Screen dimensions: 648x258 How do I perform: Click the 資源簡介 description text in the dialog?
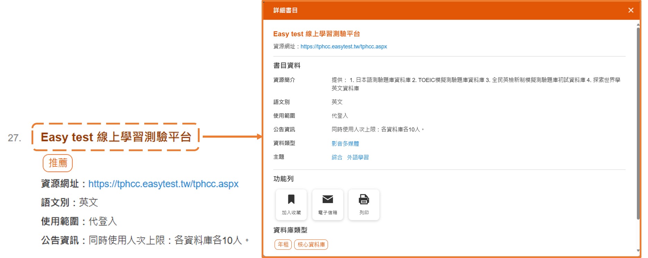tap(476, 84)
